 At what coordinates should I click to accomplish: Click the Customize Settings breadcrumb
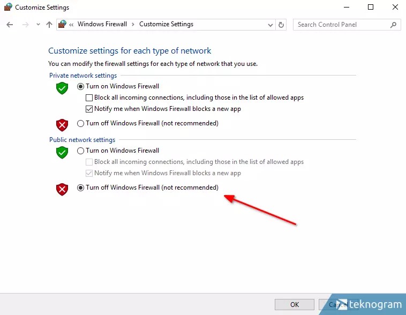coord(166,24)
